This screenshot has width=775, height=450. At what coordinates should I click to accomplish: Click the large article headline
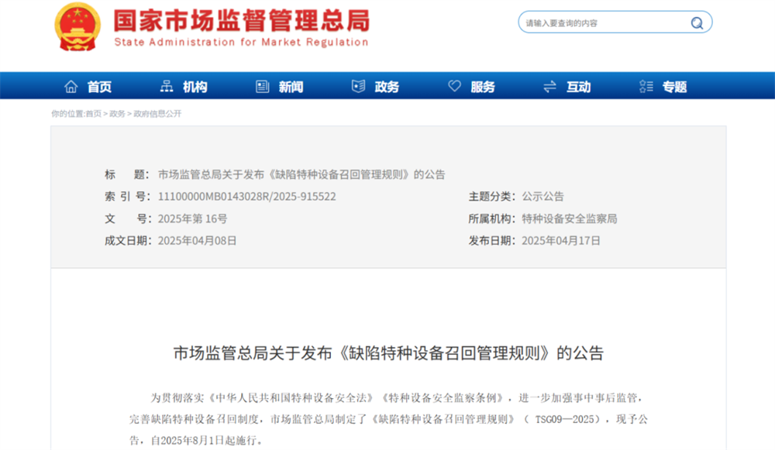388,353
